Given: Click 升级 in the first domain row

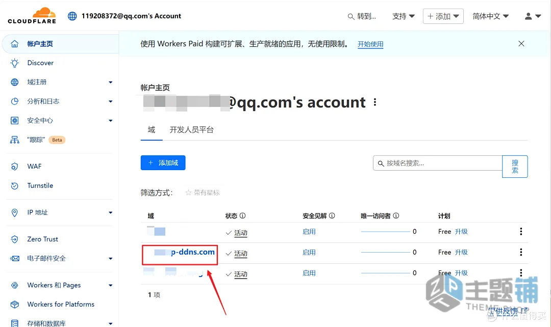Looking at the screenshot, I should point(461,232).
